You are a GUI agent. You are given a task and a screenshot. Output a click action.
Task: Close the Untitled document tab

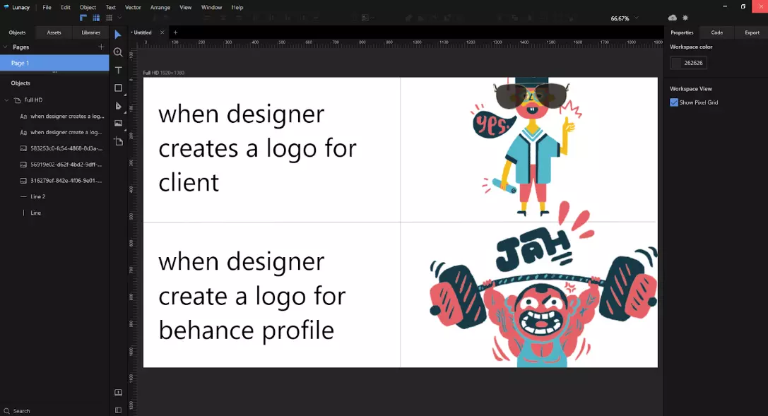pos(162,32)
